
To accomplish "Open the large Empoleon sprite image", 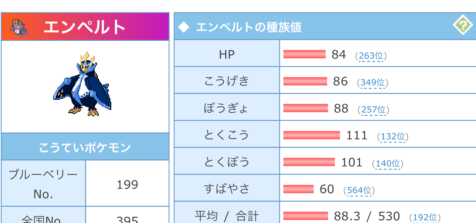I will [82, 84].
